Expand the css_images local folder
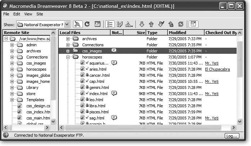This screenshot has width=251, height=146. [x=68, y=51]
